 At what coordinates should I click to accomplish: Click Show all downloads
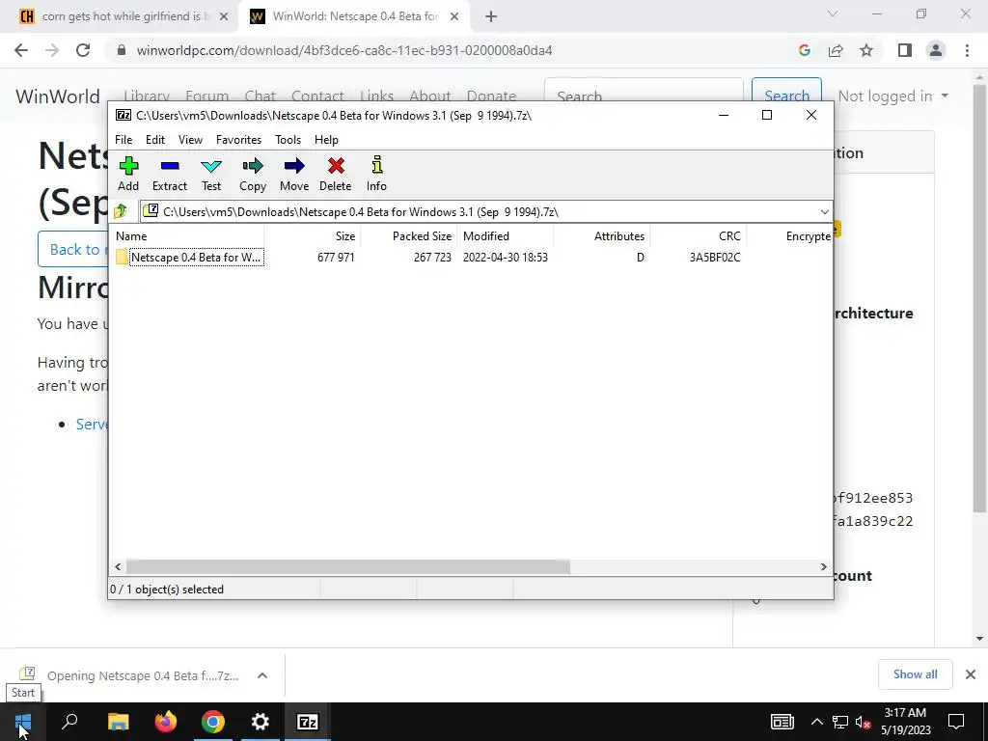click(x=915, y=674)
